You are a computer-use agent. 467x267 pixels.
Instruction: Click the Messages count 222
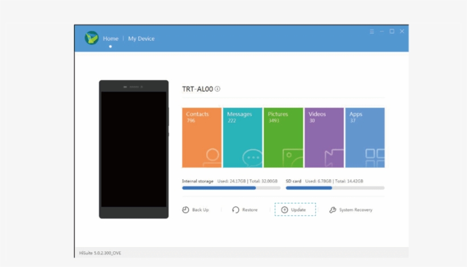(x=232, y=121)
